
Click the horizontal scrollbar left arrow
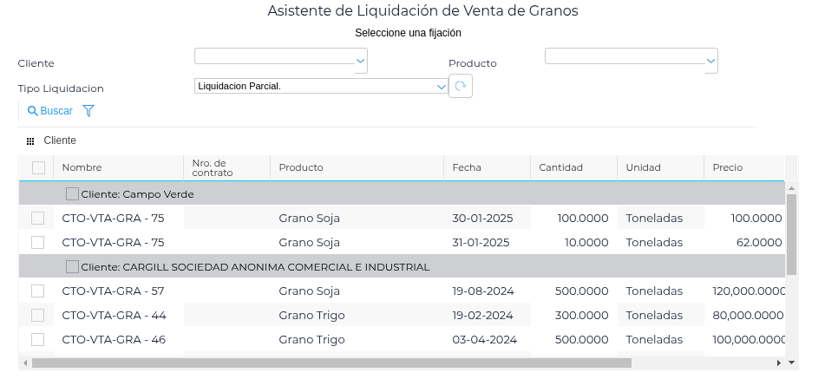[x=25, y=363]
